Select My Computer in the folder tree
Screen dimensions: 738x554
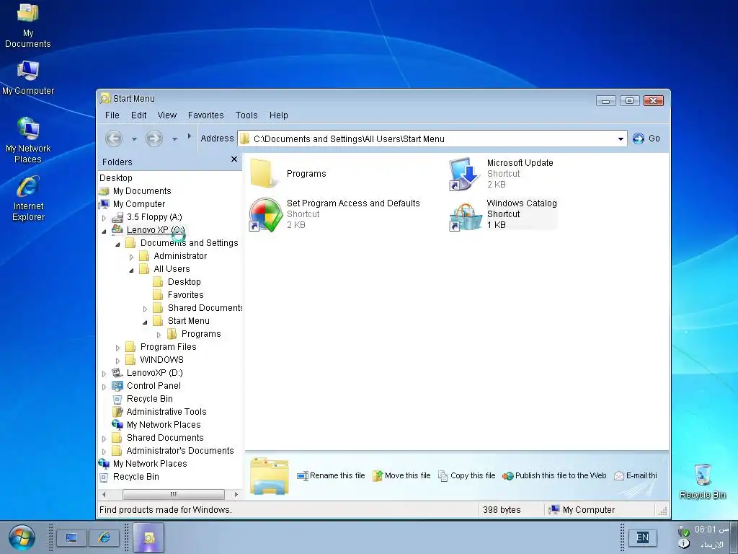(x=139, y=204)
